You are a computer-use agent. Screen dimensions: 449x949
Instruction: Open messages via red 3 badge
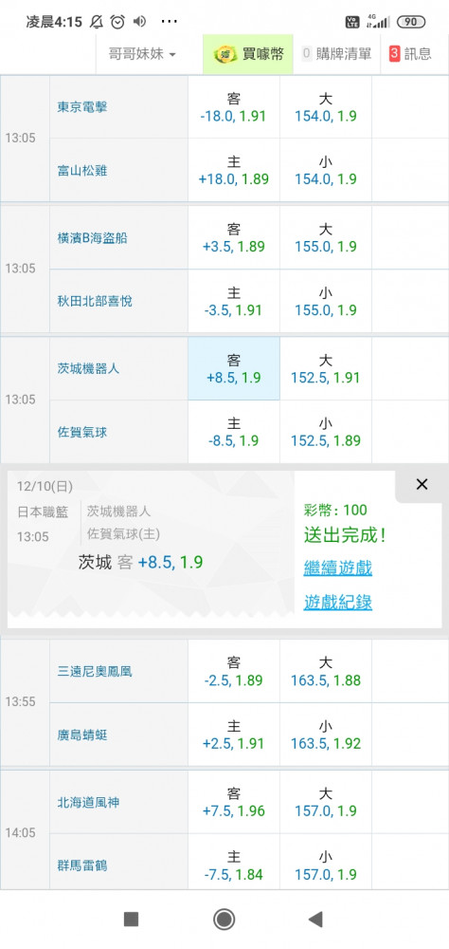pyautogui.click(x=394, y=54)
